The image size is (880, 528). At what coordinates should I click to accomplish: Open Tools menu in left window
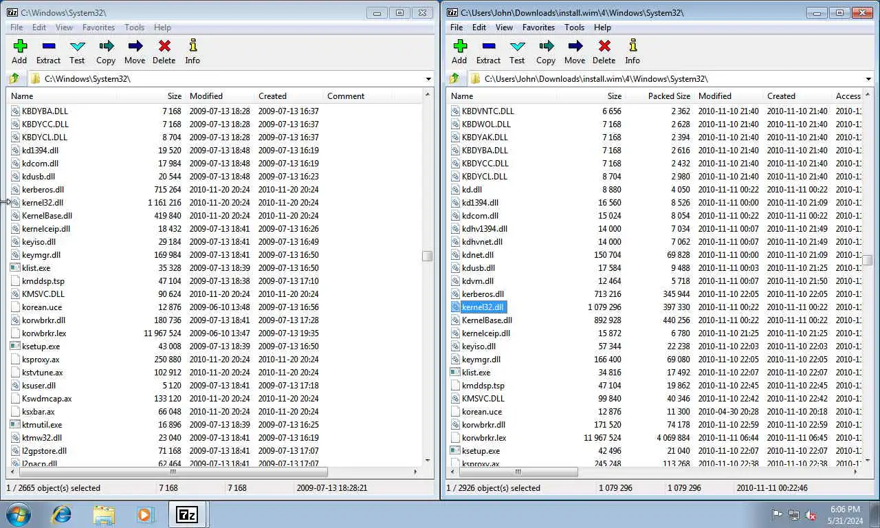tap(134, 27)
